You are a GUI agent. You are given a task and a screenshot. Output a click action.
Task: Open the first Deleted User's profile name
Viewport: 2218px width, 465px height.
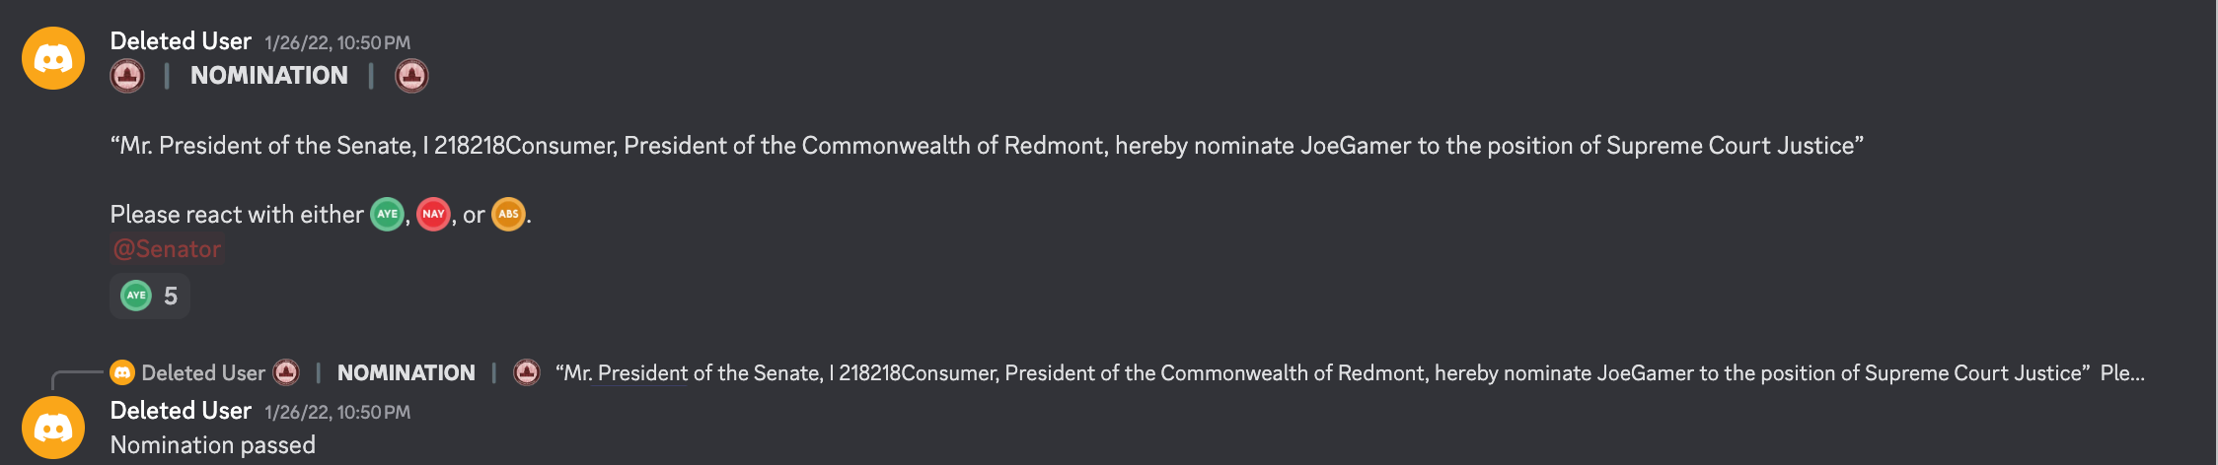point(181,41)
